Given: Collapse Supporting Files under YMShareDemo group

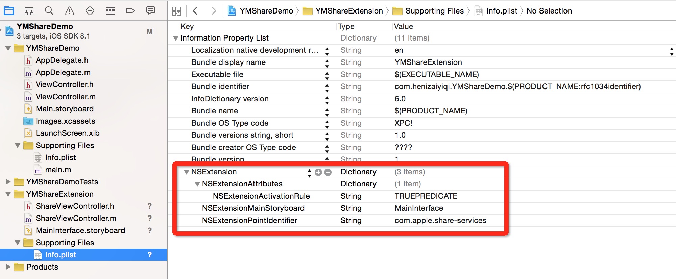Looking at the screenshot, I should tap(18, 146).
